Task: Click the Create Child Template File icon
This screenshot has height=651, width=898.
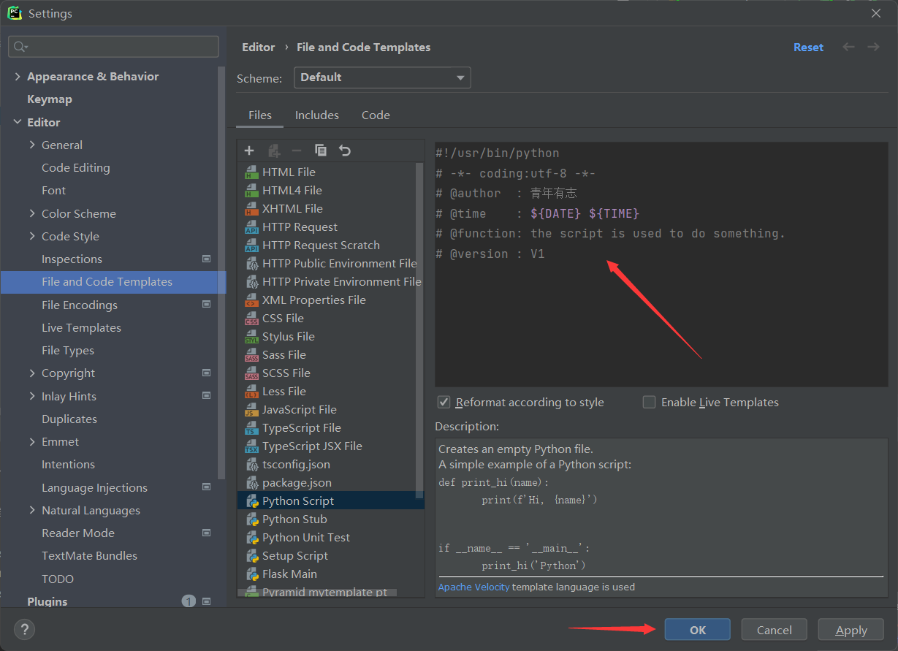Action: point(274,151)
